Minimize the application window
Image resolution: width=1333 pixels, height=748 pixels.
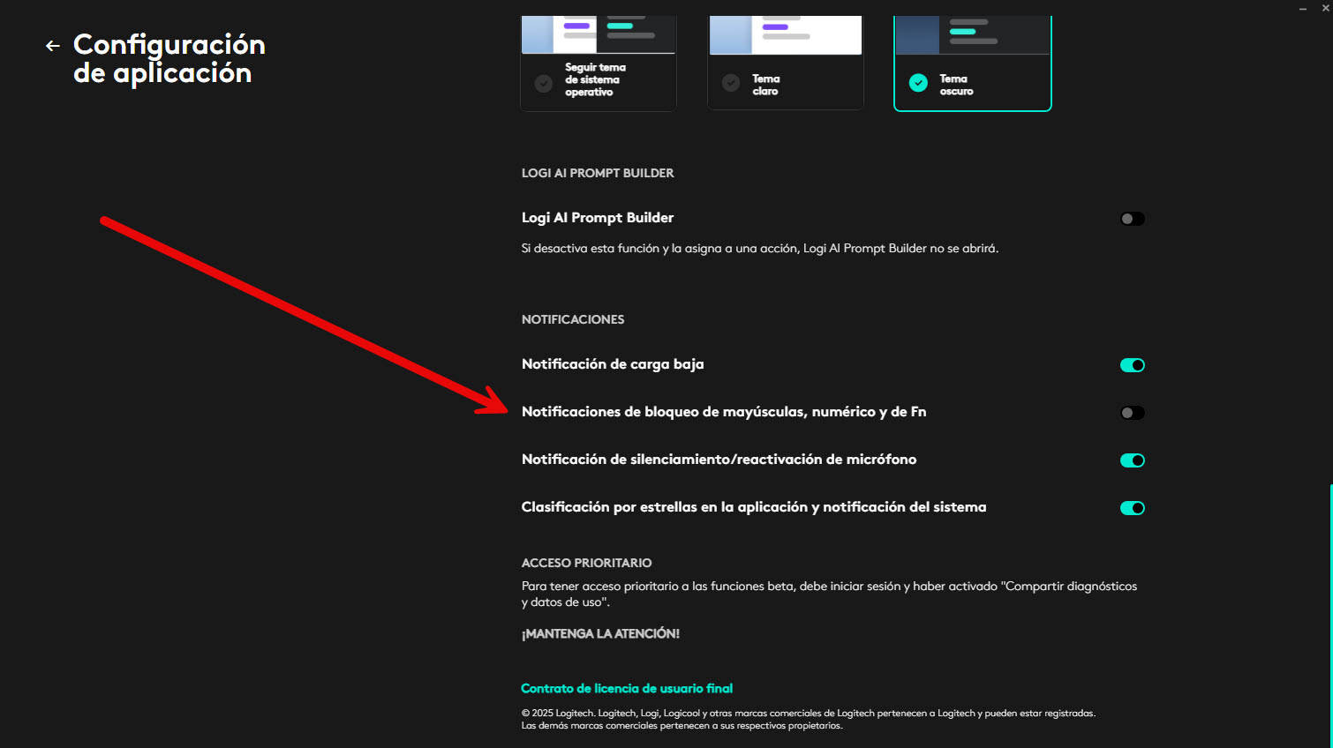1303,8
